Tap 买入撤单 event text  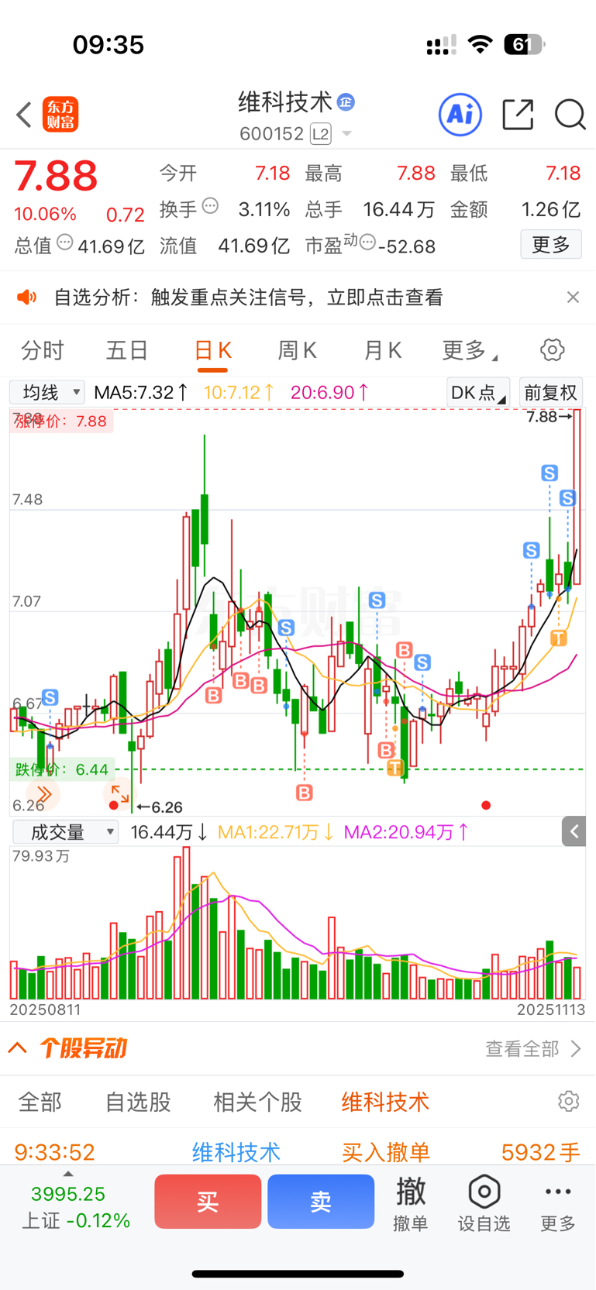coord(386,1152)
